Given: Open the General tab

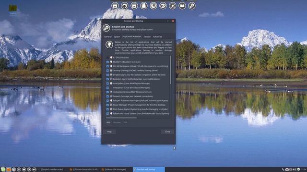Looking at the screenshot, I should click(107, 37).
